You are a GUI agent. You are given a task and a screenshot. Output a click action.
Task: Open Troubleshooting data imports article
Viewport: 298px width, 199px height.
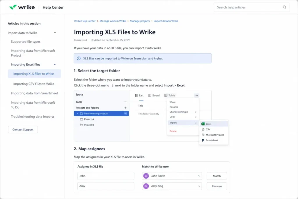pyautogui.click(x=33, y=117)
